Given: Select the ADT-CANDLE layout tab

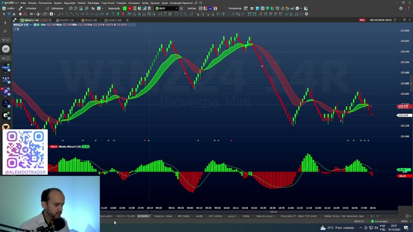Looking at the screenshot, I should pyautogui.click(x=216, y=216).
